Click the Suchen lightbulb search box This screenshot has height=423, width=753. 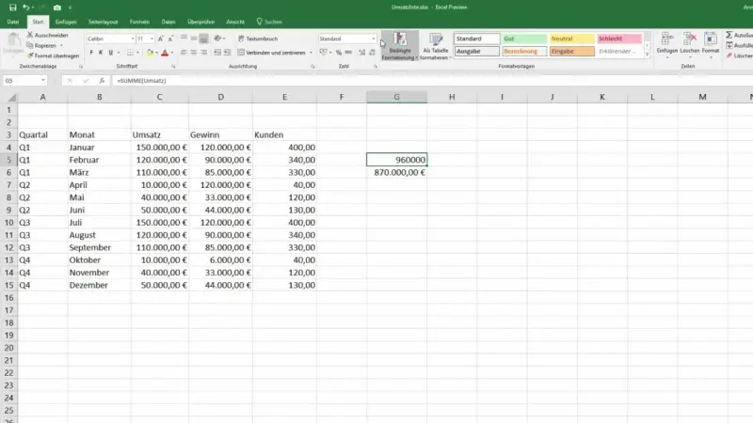click(x=269, y=22)
